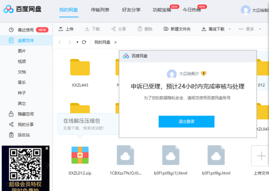Click 新建文件夹 to create folder

177,29
